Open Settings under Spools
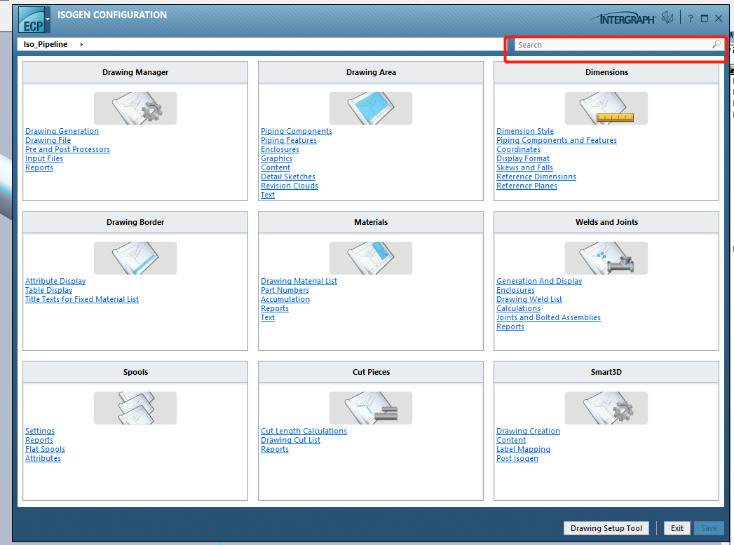734x545 pixels. (40, 432)
